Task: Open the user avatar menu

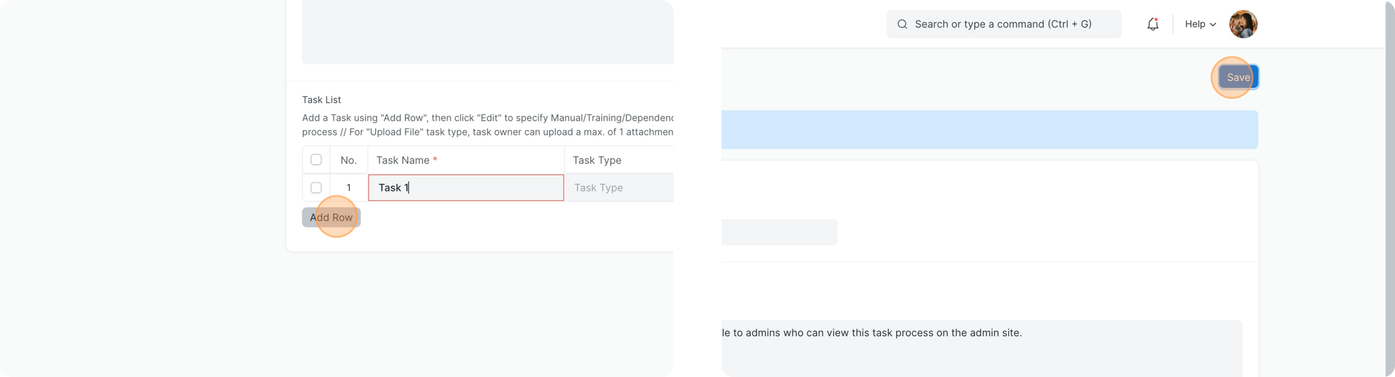Action: [1243, 24]
